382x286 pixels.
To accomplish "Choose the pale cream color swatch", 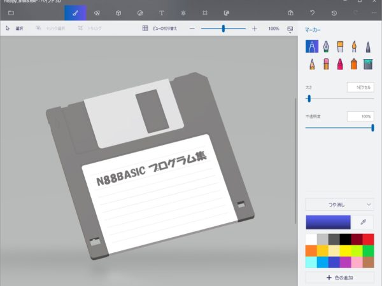I will [x=334, y=251].
